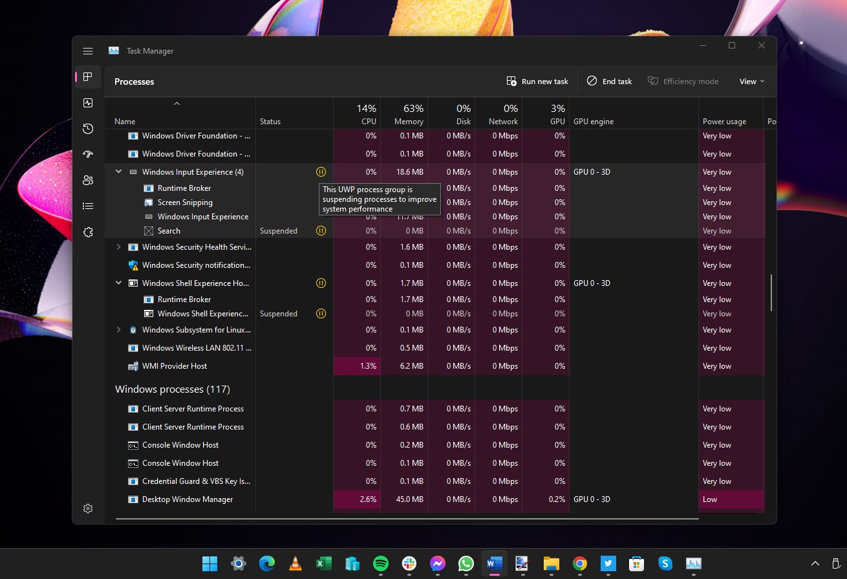Click the Search process icon
This screenshot has height=579, width=847.
tap(149, 231)
